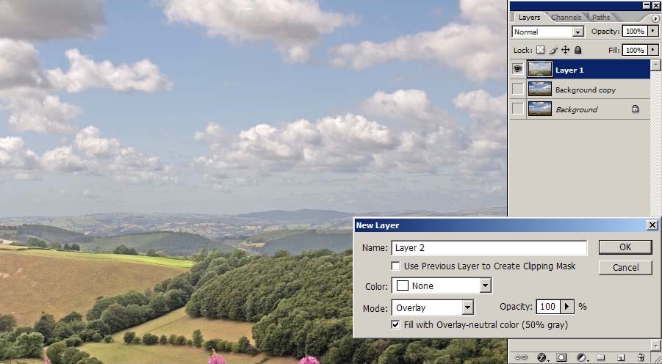Image resolution: width=662 pixels, height=364 pixels.
Task: Click layers list scrollbar up arrow
Action: click(x=655, y=65)
